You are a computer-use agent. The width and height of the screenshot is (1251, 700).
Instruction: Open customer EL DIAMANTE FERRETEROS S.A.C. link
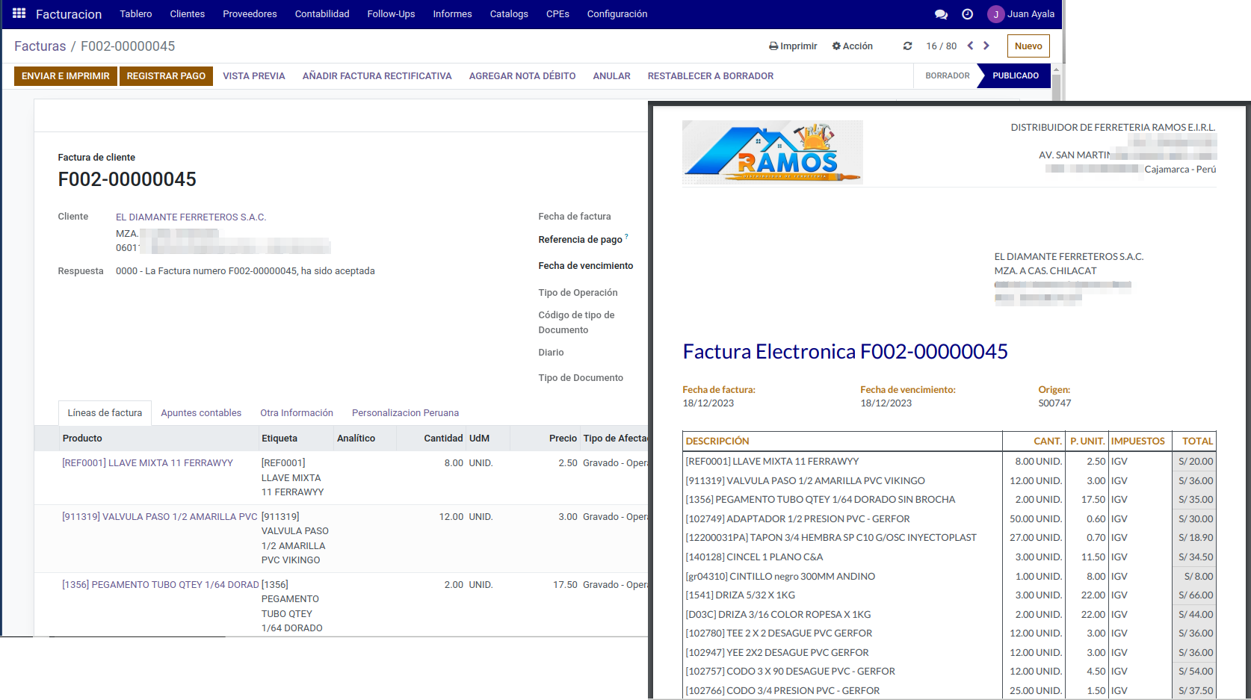191,217
